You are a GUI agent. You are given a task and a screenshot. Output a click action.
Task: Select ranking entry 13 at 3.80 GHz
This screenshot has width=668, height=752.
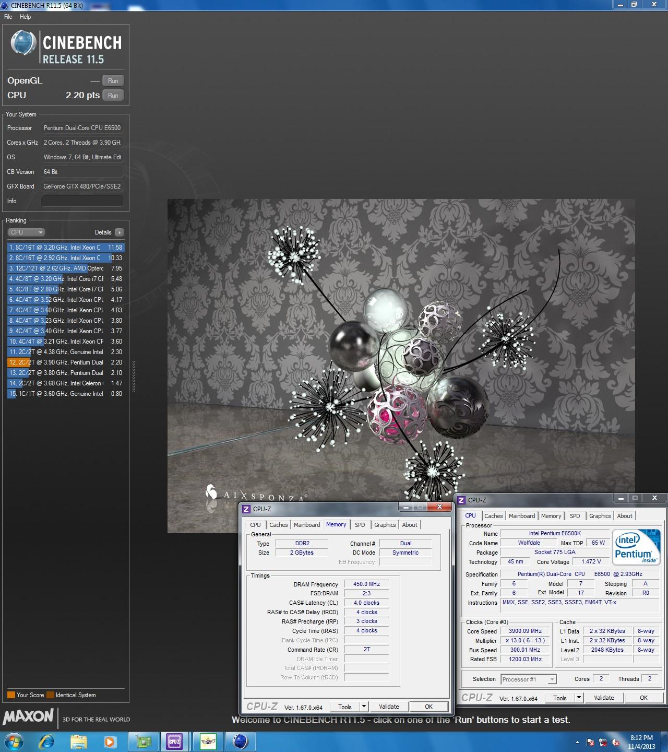point(66,373)
